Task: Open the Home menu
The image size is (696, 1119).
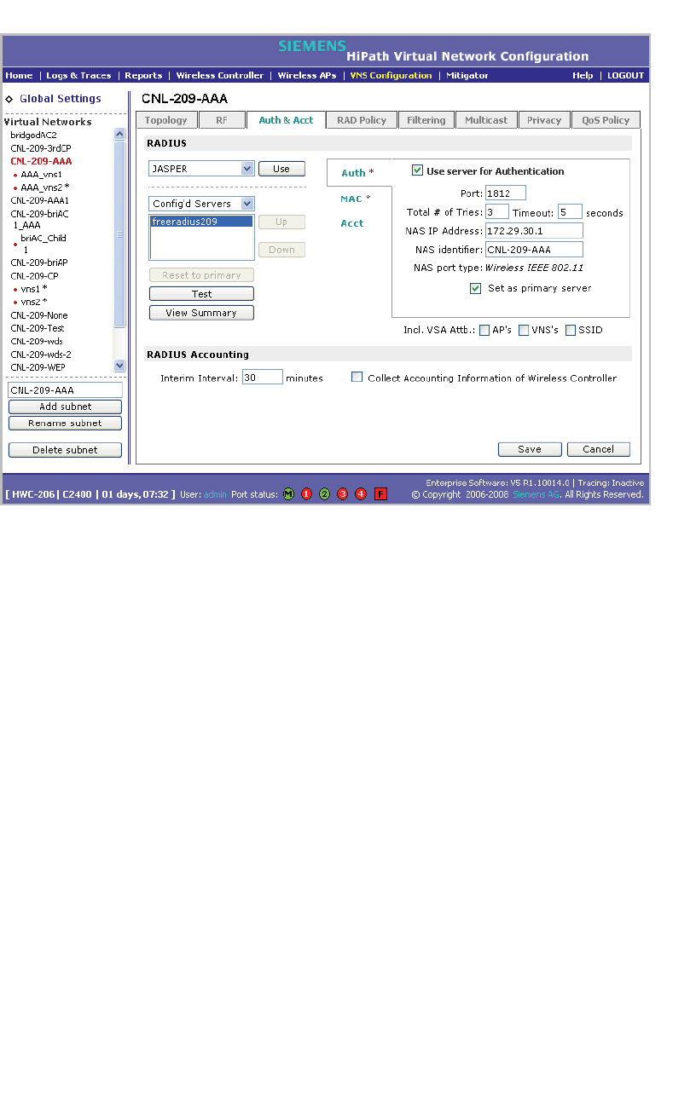Action: (x=19, y=75)
